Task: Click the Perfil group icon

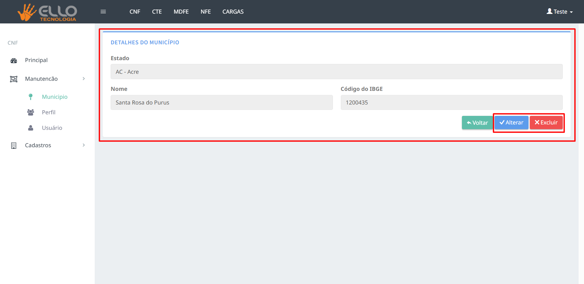Action: pyautogui.click(x=30, y=112)
